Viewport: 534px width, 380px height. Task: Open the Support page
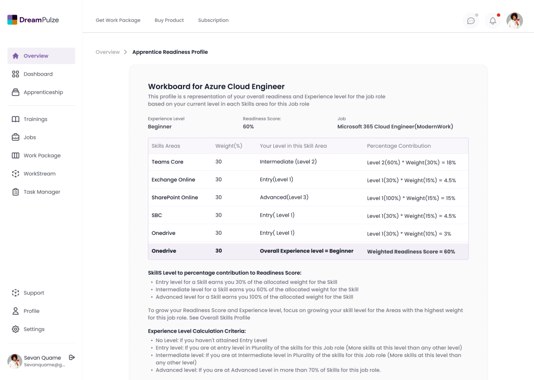pyautogui.click(x=33, y=293)
